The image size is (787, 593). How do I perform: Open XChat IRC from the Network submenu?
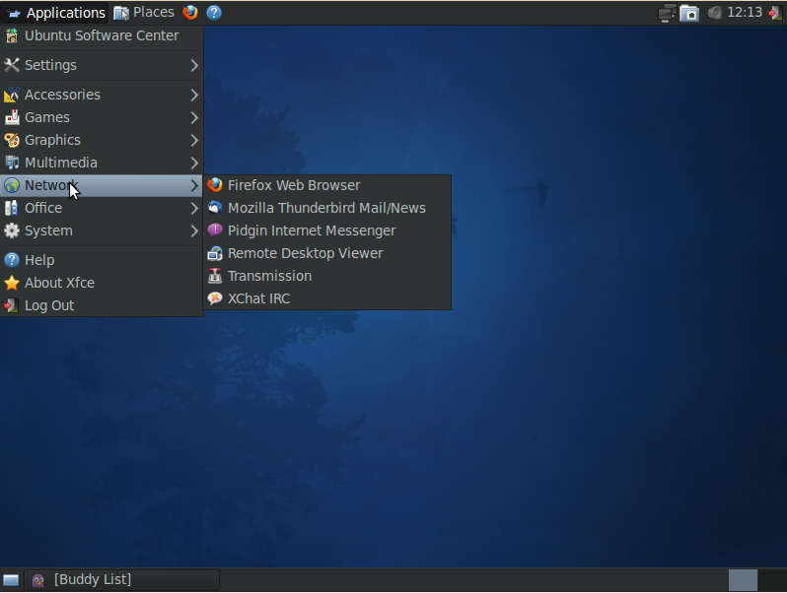click(326, 298)
